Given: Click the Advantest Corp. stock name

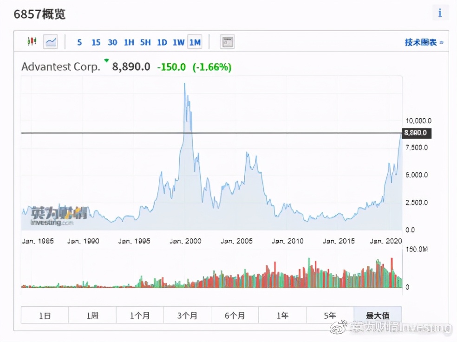Looking at the screenshot, I should 61,67.
